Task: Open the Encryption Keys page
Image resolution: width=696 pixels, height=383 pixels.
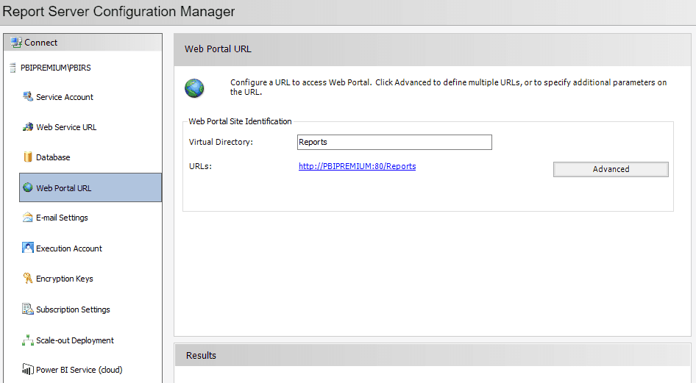Action: point(64,279)
